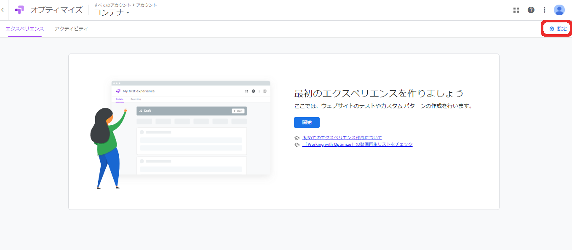
Task: Open 初めてのエクスペリエンス作成について link
Action: pyautogui.click(x=342, y=137)
